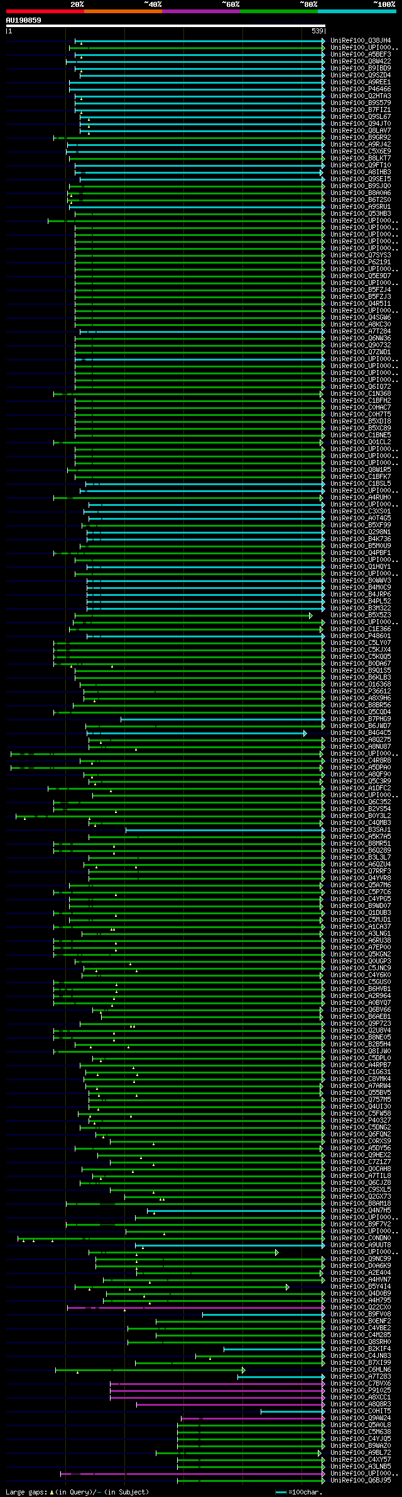Select UniRef100_P40327 entry
The image size is (402, 1497).
[361, 1121]
